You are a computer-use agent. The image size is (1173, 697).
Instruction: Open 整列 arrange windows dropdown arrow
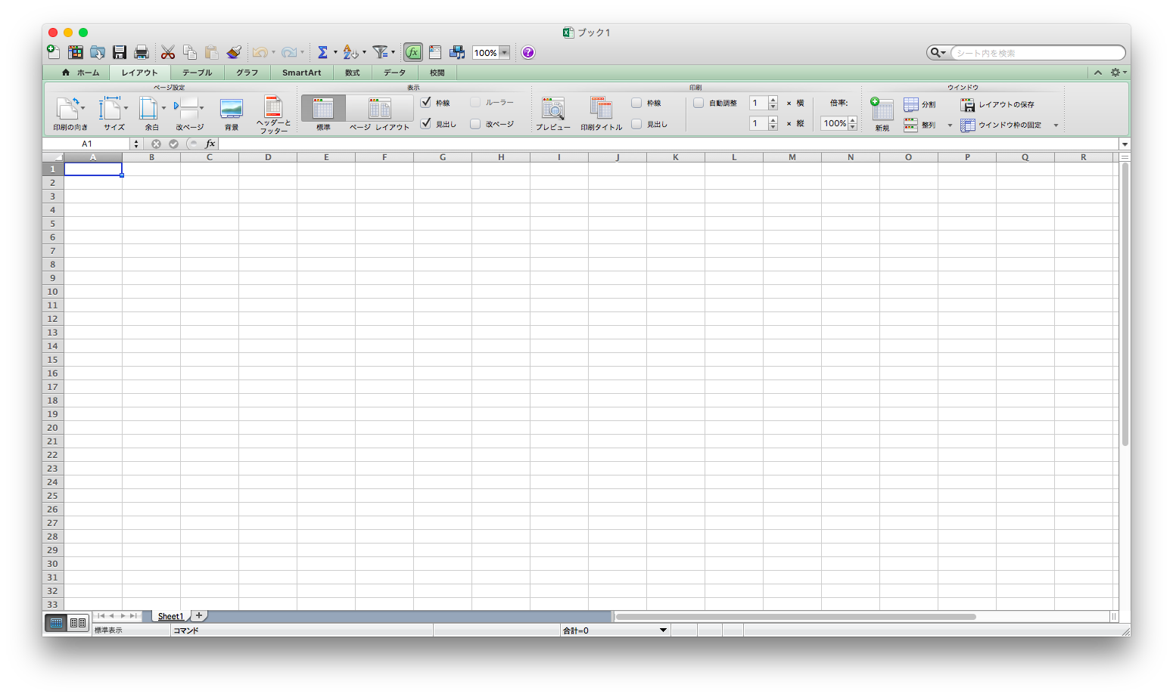click(x=950, y=125)
